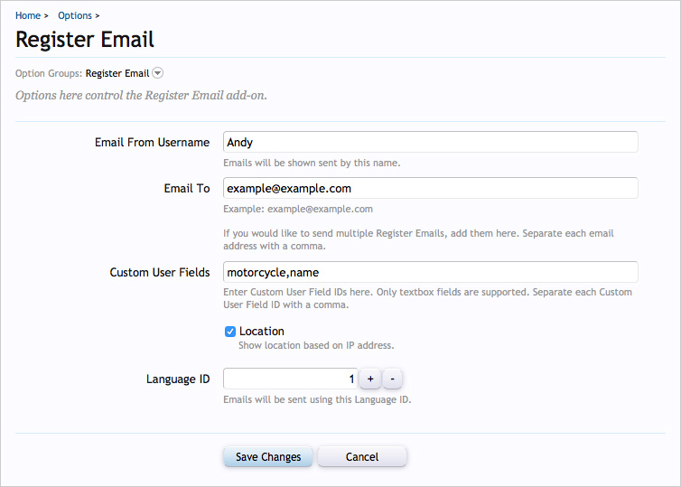Image resolution: width=681 pixels, height=487 pixels.
Task: Click the Register Email option group name
Action: 117,73
